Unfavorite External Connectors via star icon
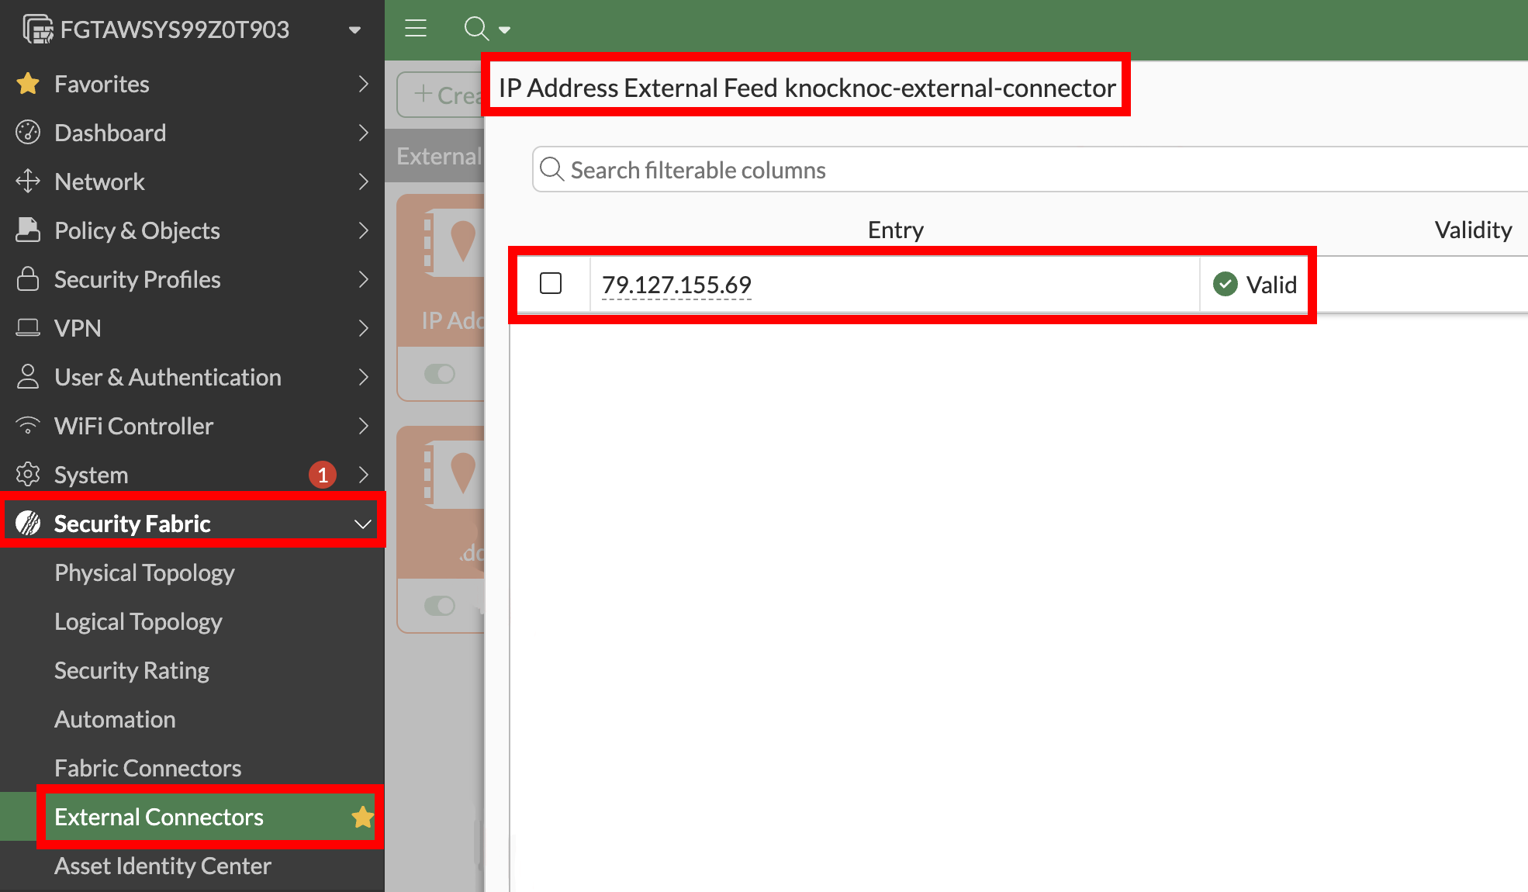Image resolution: width=1528 pixels, height=892 pixels. 361,817
